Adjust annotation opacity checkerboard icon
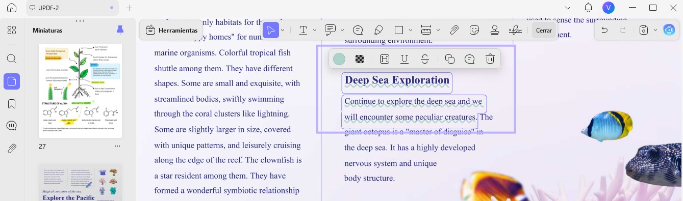The image size is (683, 201). pos(360,59)
